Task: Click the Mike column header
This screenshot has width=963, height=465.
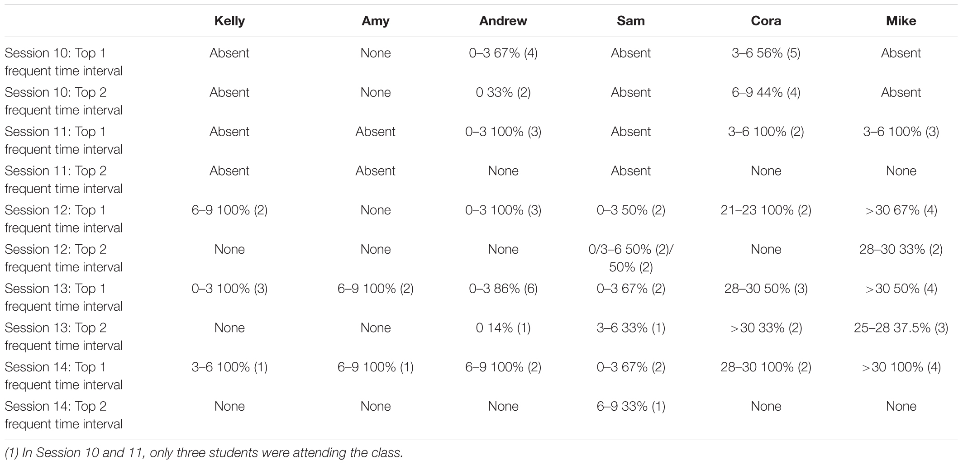Action: coord(901,21)
